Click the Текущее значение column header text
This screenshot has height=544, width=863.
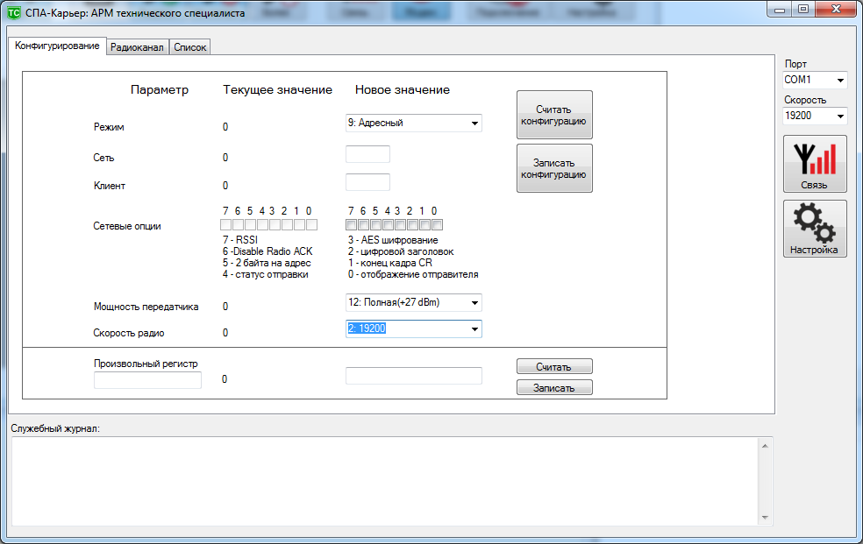pos(277,90)
